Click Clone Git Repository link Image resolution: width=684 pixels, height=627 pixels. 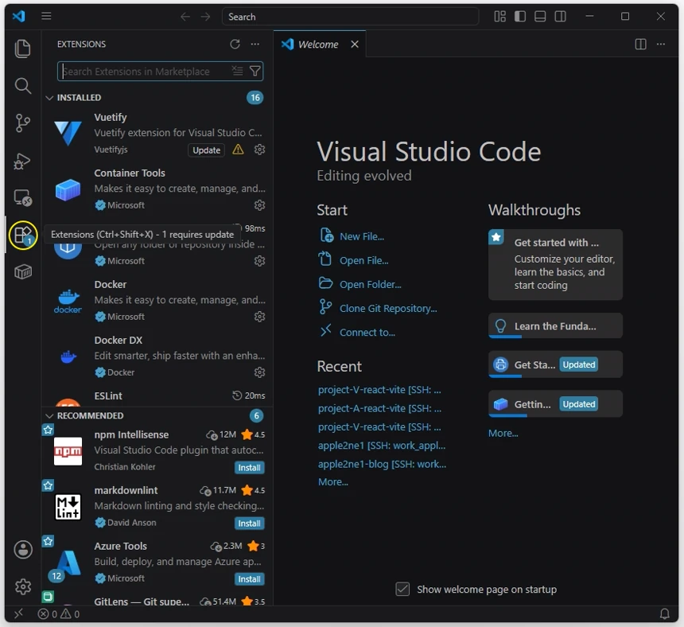(x=388, y=309)
